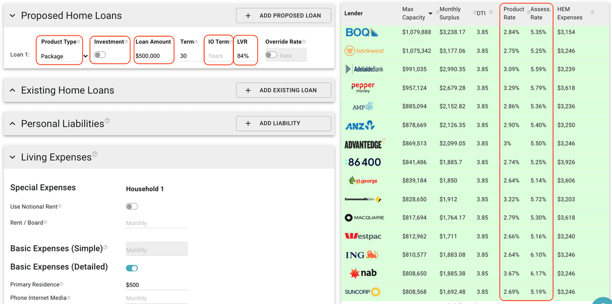Click Add Liability button

pyautogui.click(x=284, y=123)
